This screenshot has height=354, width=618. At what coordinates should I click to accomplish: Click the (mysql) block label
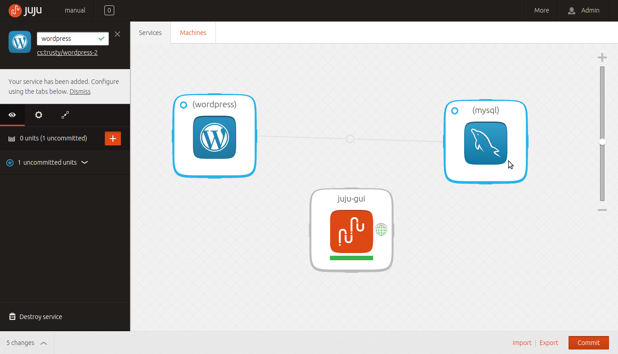point(486,110)
